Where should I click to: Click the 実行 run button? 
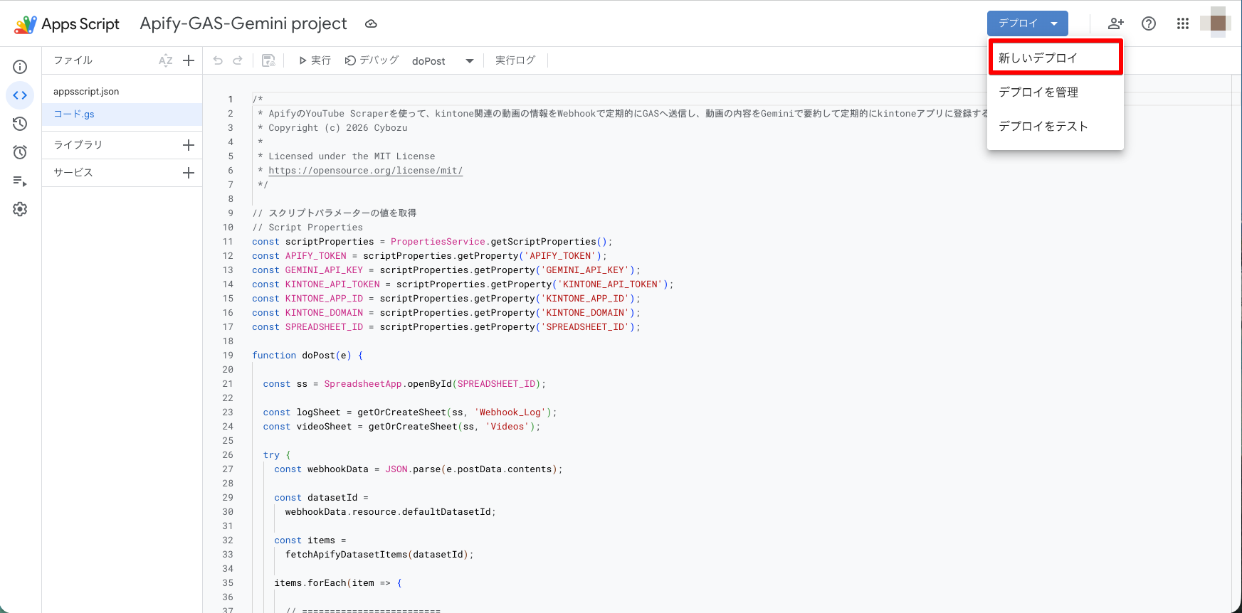tap(315, 60)
